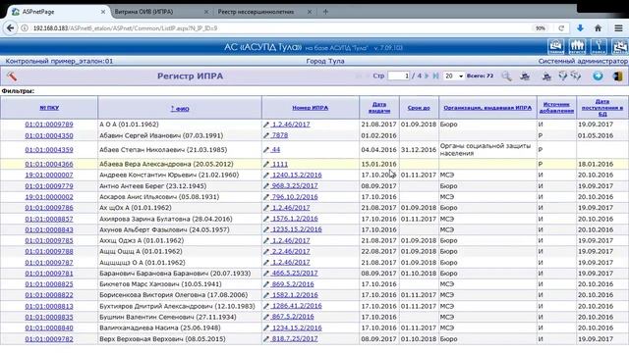This screenshot has width=629, height=353.
Task: Click the page number input field
Action: [398, 76]
